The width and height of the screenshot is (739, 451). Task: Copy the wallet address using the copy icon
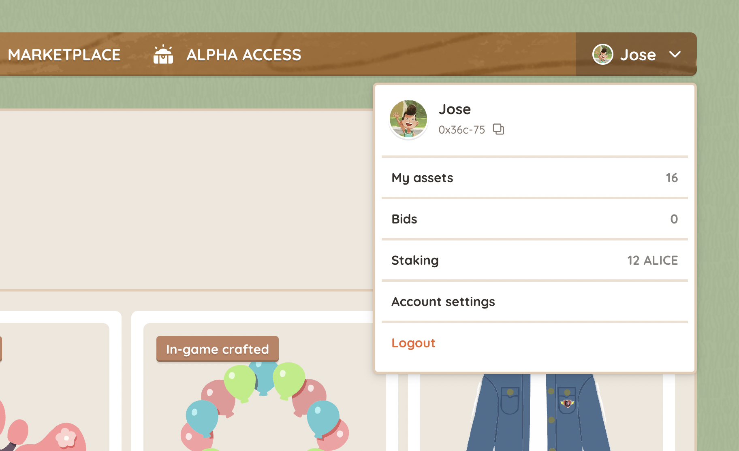tap(498, 129)
